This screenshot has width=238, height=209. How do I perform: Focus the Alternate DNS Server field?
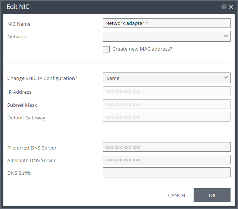[x=167, y=160]
